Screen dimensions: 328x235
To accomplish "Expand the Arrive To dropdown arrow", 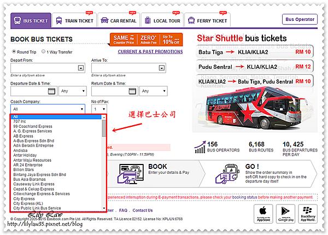I will [x=161, y=68].
